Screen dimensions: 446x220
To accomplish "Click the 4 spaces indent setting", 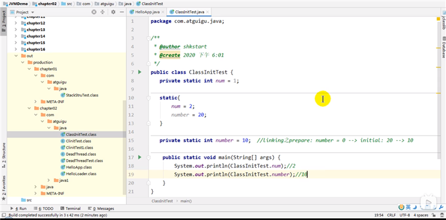I will click(421, 215).
